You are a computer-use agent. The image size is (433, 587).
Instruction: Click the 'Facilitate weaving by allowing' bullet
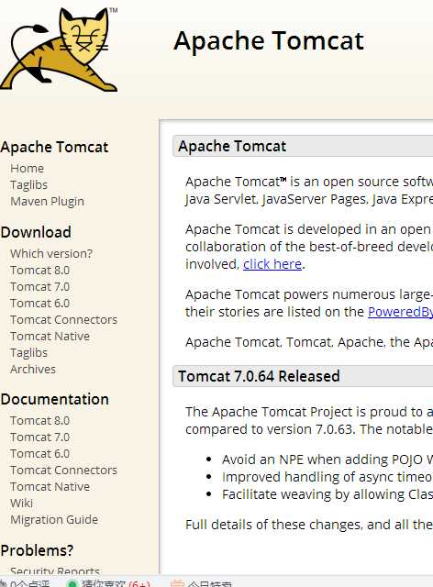328,494
